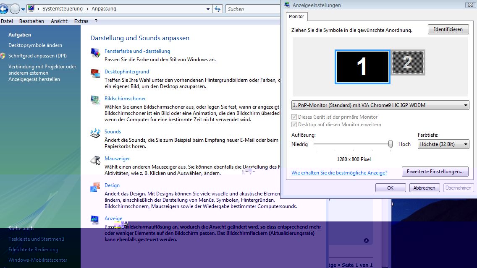Click the Mauszeiger mouse icon

[95, 160]
